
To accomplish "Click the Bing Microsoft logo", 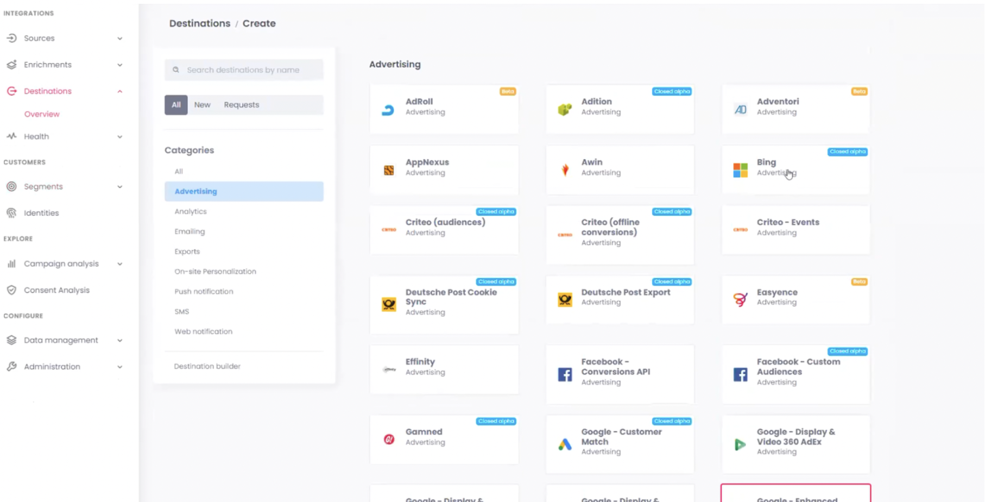I will (741, 170).
